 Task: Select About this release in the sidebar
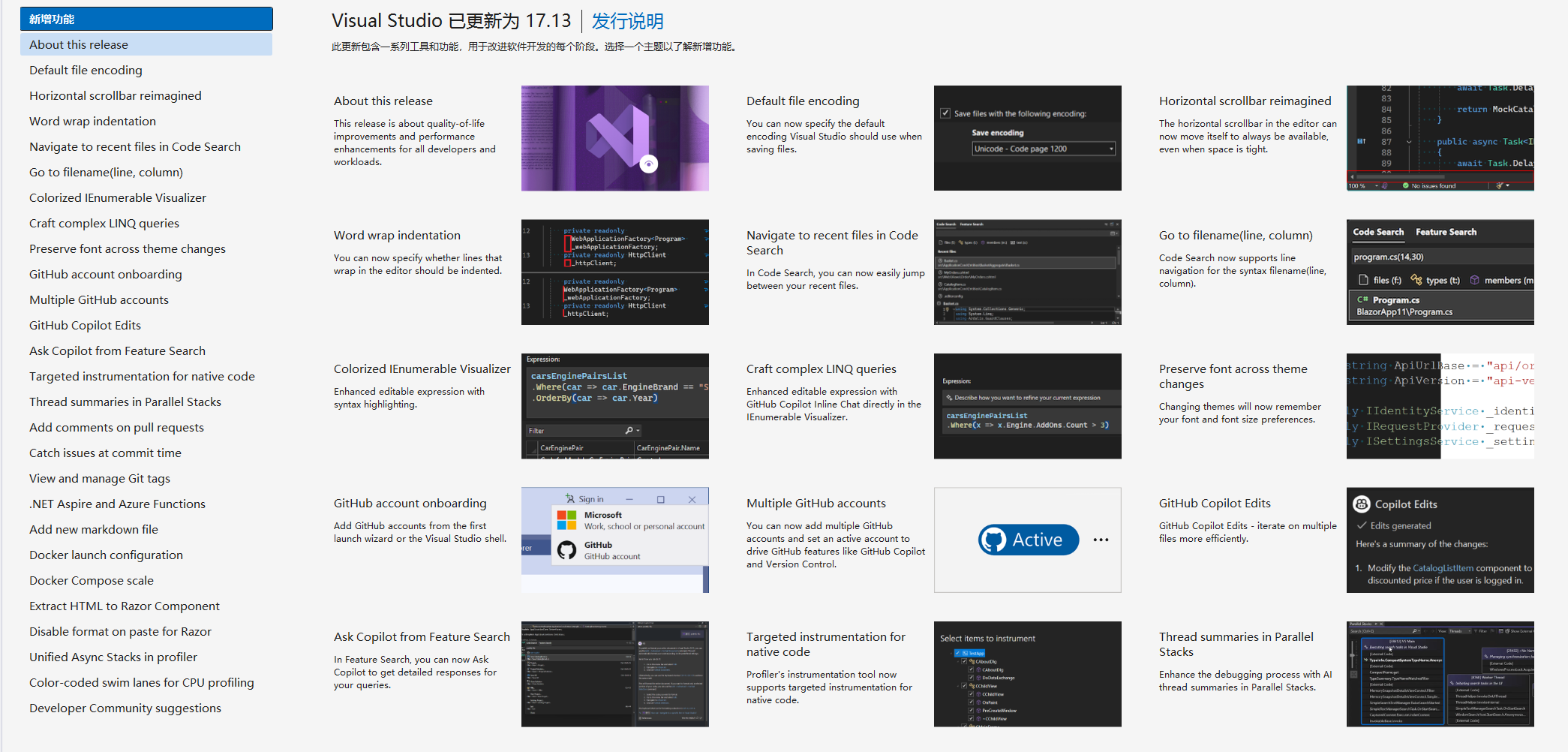pos(77,44)
